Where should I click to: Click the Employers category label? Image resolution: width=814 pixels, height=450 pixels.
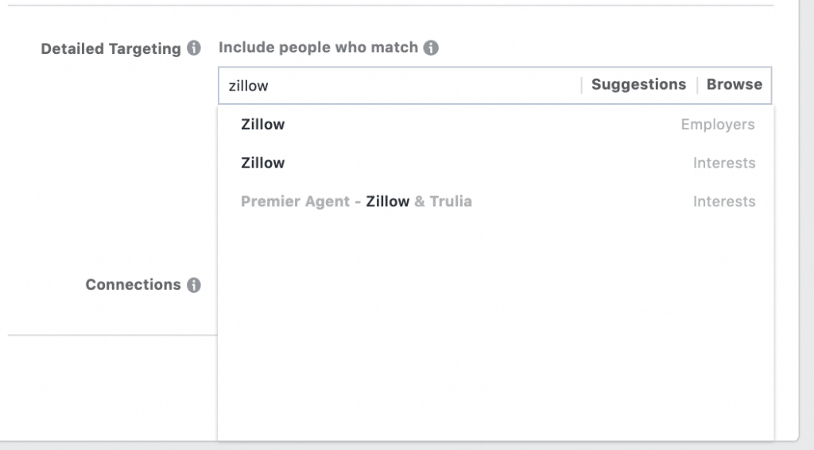718,125
